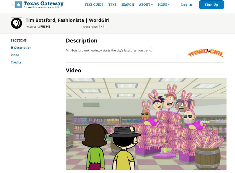Click the WordGirl video thumbnail
The image size is (235, 173).
click(x=146, y=124)
